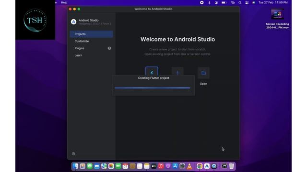Open Reminders from the Dock
Viewport: 307px width, 172px height.
point(140,166)
